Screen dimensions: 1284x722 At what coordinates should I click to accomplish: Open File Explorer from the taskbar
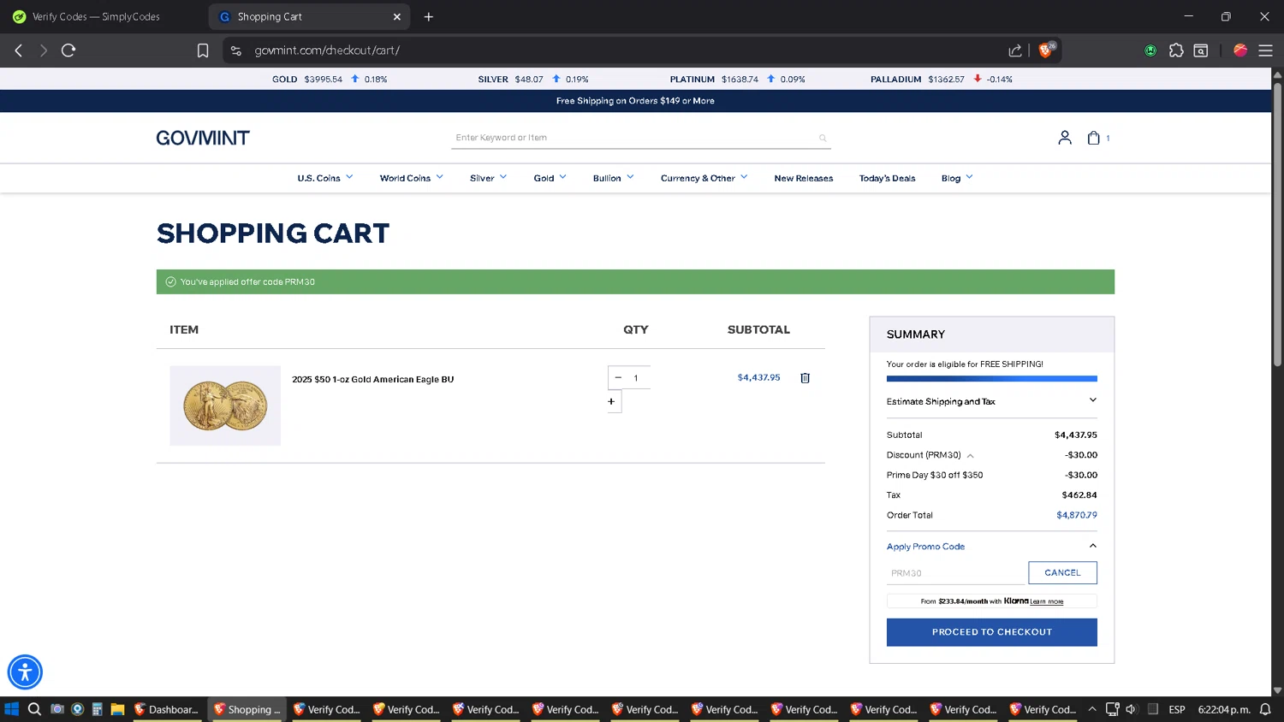pos(117,709)
